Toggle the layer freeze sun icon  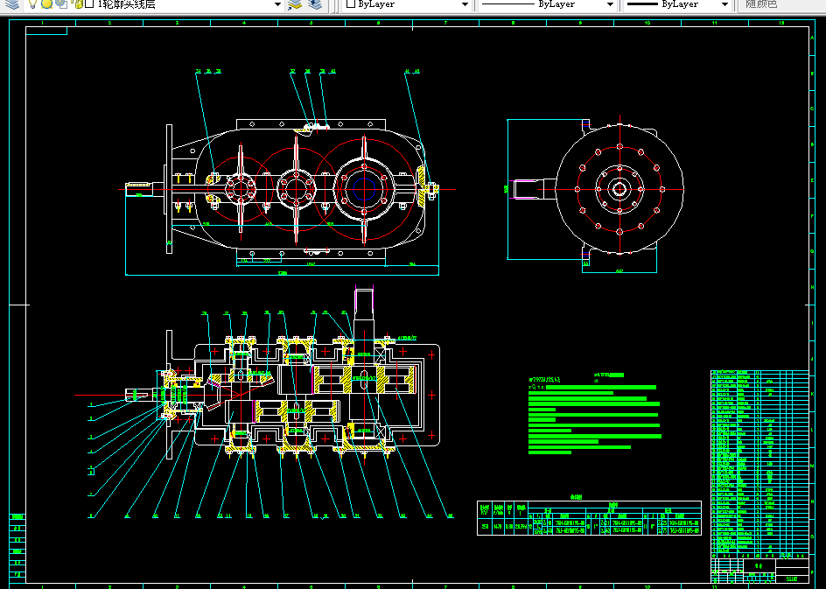47,4
